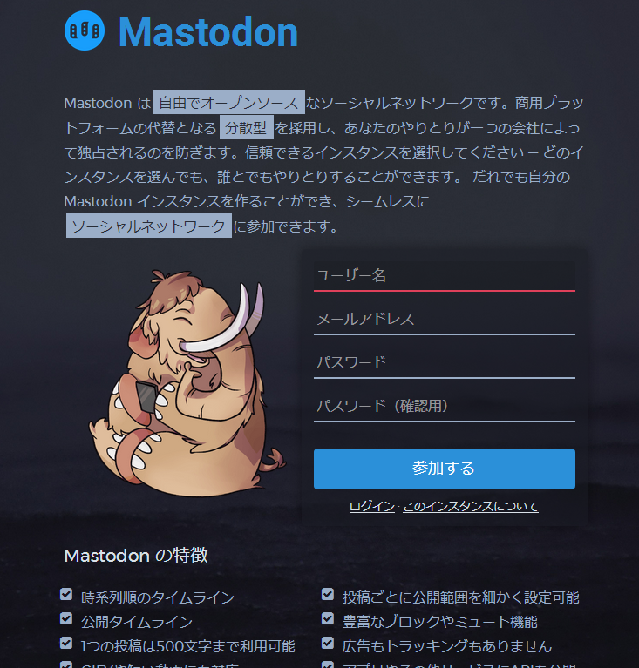Screen dimensions: 639x668
Task: Click the 参加する sign-up button
Action: (x=445, y=469)
